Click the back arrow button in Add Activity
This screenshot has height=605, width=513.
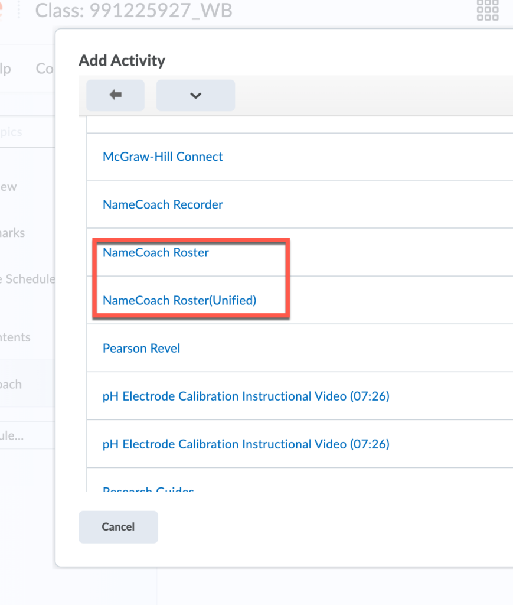point(115,95)
